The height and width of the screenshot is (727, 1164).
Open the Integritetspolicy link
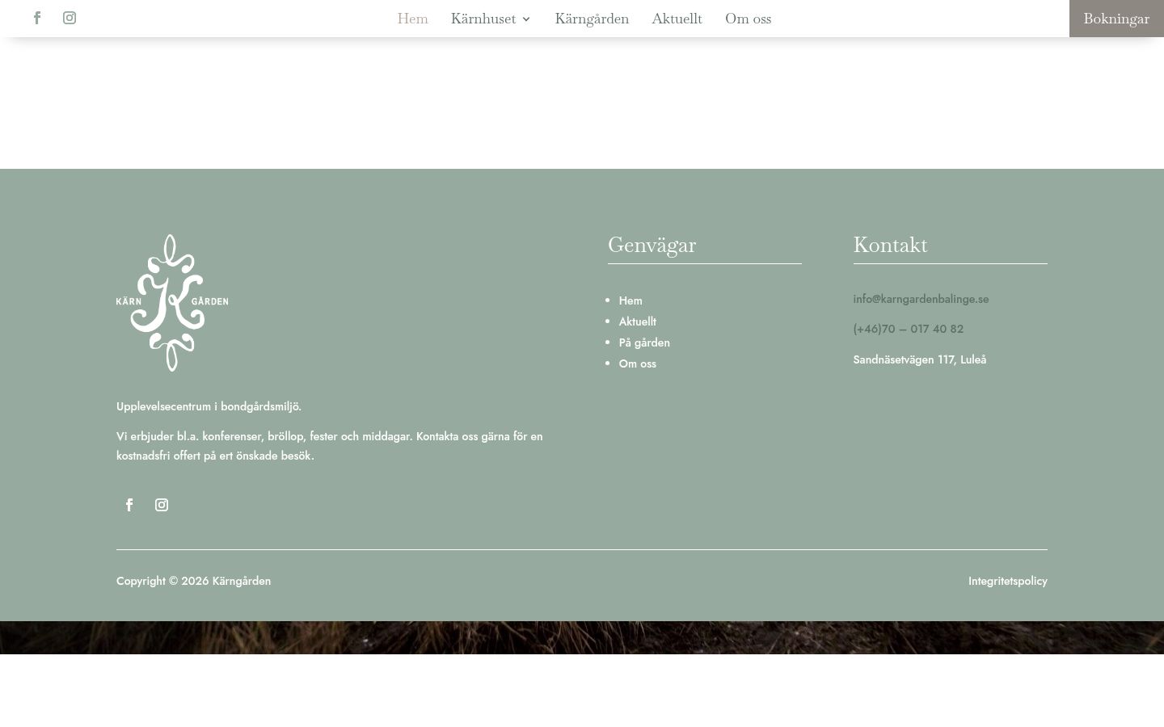coord(1008,581)
